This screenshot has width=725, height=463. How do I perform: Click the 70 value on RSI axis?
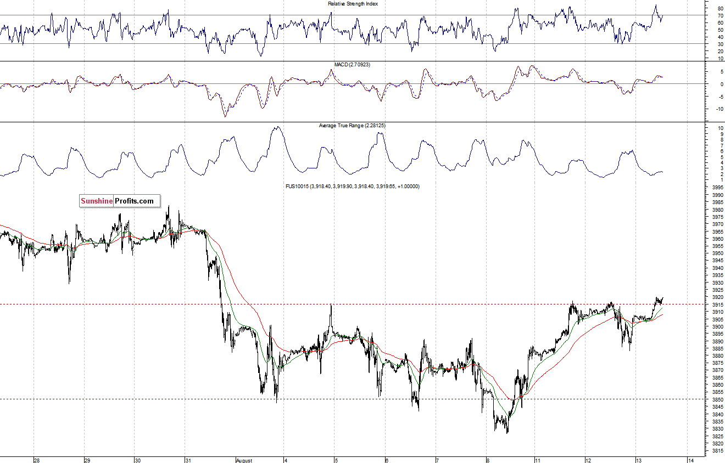coord(720,16)
